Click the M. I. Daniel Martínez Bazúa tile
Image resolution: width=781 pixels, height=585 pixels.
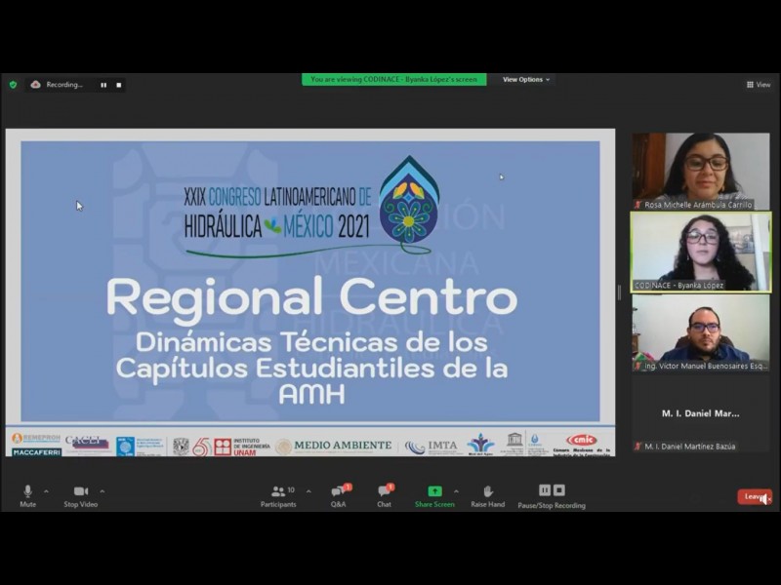(700, 414)
